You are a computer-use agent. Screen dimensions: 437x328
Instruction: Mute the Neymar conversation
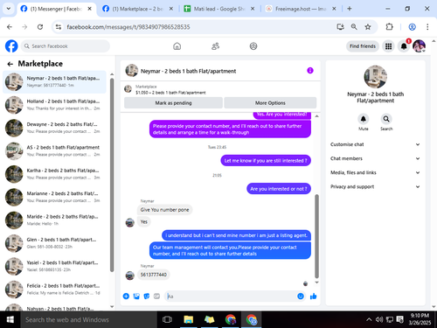364,119
